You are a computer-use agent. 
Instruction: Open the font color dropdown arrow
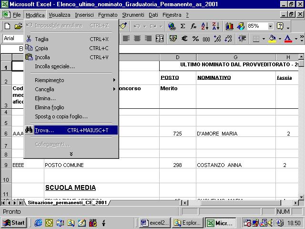296,39
